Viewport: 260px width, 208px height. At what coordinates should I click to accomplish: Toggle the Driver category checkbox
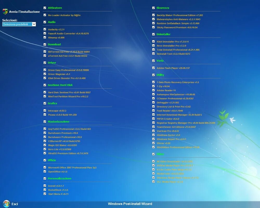(x=45, y=63)
